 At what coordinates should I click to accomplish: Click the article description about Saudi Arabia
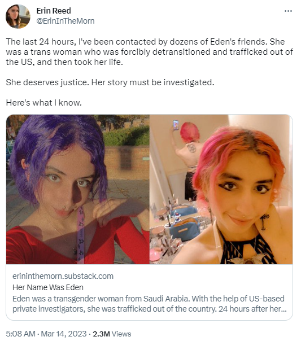(150, 304)
